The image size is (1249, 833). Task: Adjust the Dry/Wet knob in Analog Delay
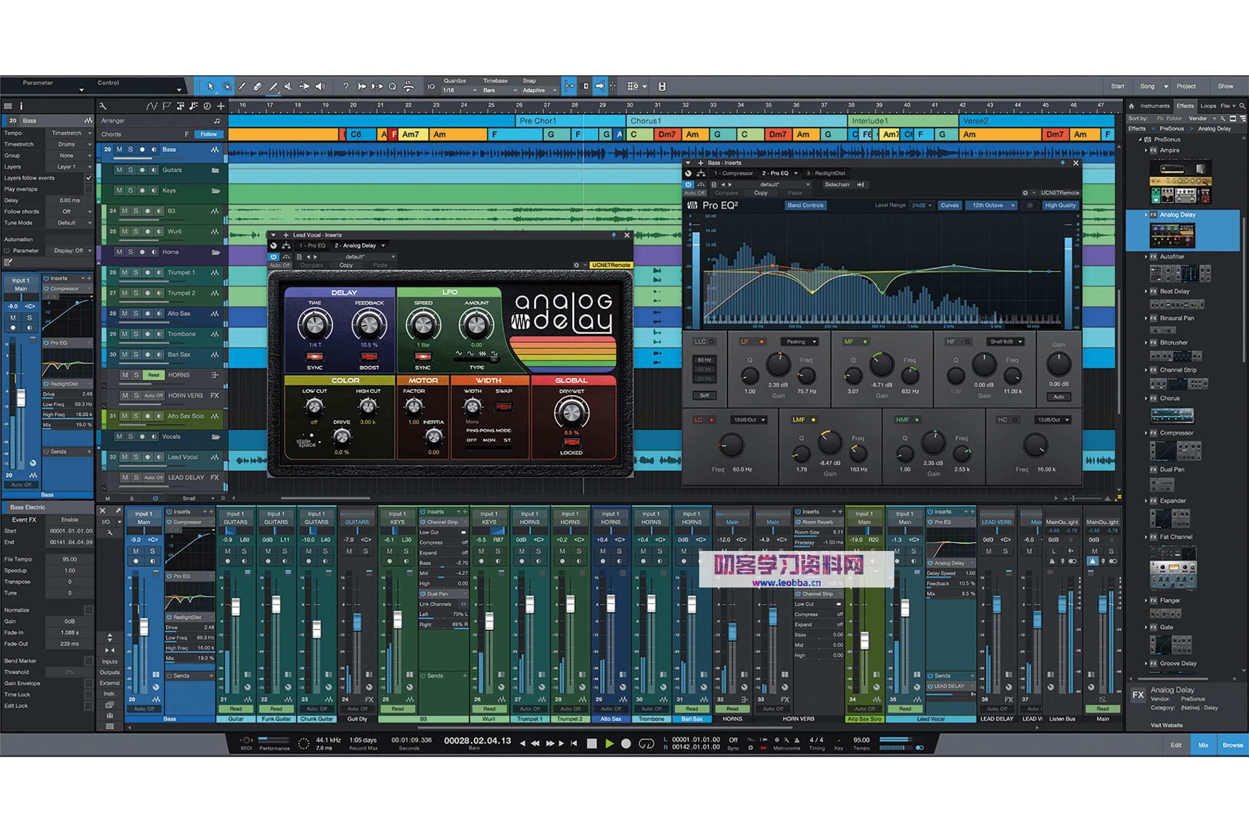click(571, 413)
